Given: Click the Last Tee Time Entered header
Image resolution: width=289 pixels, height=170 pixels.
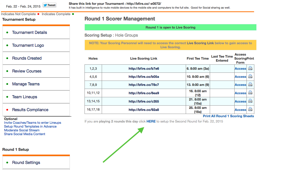Looking at the screenshot, I should pyautogui.click(x=222, y=59).
